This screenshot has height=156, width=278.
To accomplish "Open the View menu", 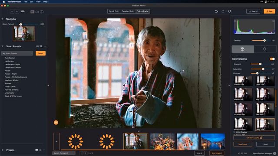I will [38, 2].
